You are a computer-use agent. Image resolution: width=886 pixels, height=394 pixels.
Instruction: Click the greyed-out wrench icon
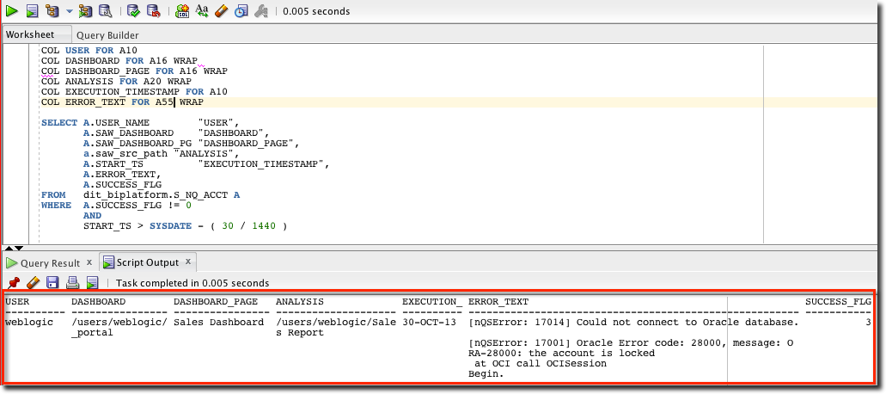tap(260, 10)
